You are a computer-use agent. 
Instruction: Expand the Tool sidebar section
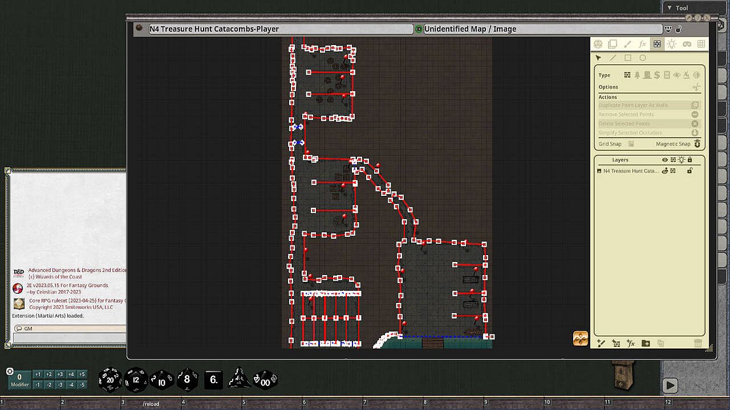click(x=670, y=8)
